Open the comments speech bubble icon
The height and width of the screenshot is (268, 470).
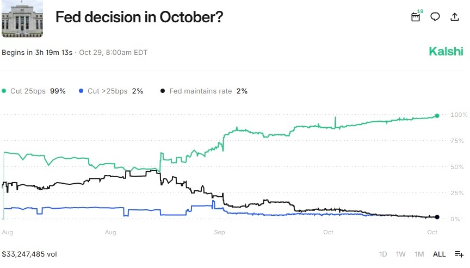pos(435,17)
